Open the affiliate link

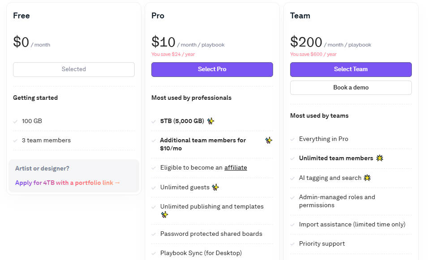(235, 167)
